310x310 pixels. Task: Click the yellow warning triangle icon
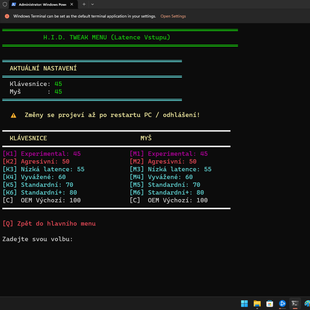(x=14, y=115)
